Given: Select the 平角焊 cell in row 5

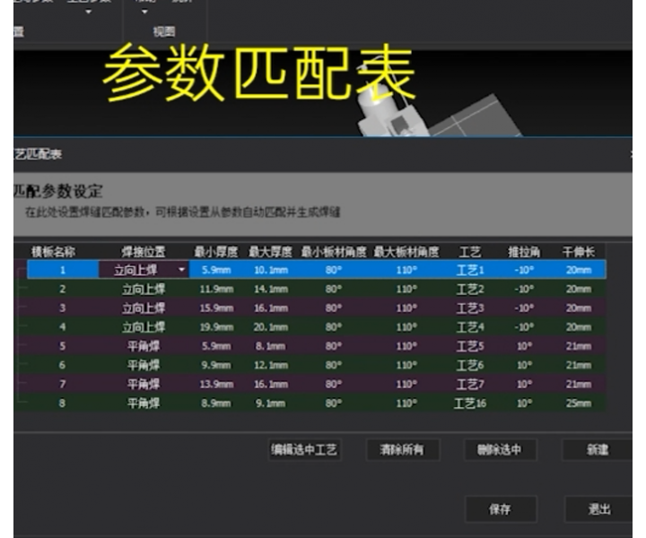Looking at the screenshot, I should [x=144, y=346].
